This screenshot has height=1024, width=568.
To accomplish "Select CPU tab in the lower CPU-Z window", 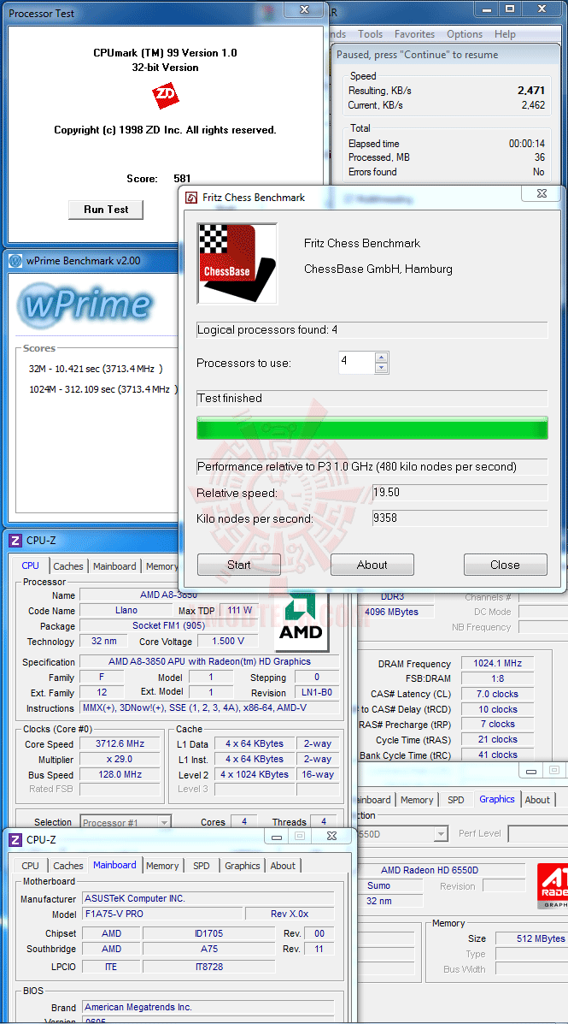I will (x=30, y=865).
